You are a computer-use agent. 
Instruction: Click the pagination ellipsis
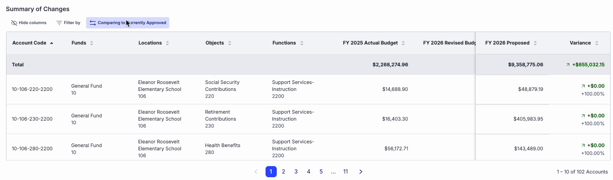333,172
